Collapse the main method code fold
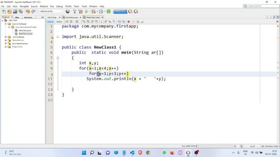Screen dimensions: 280x157 (x=58, y=58)
